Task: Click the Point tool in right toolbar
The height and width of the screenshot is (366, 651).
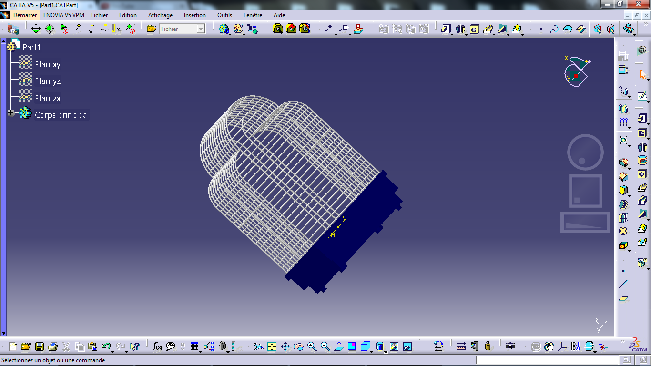Action: (x=623, y=271)
